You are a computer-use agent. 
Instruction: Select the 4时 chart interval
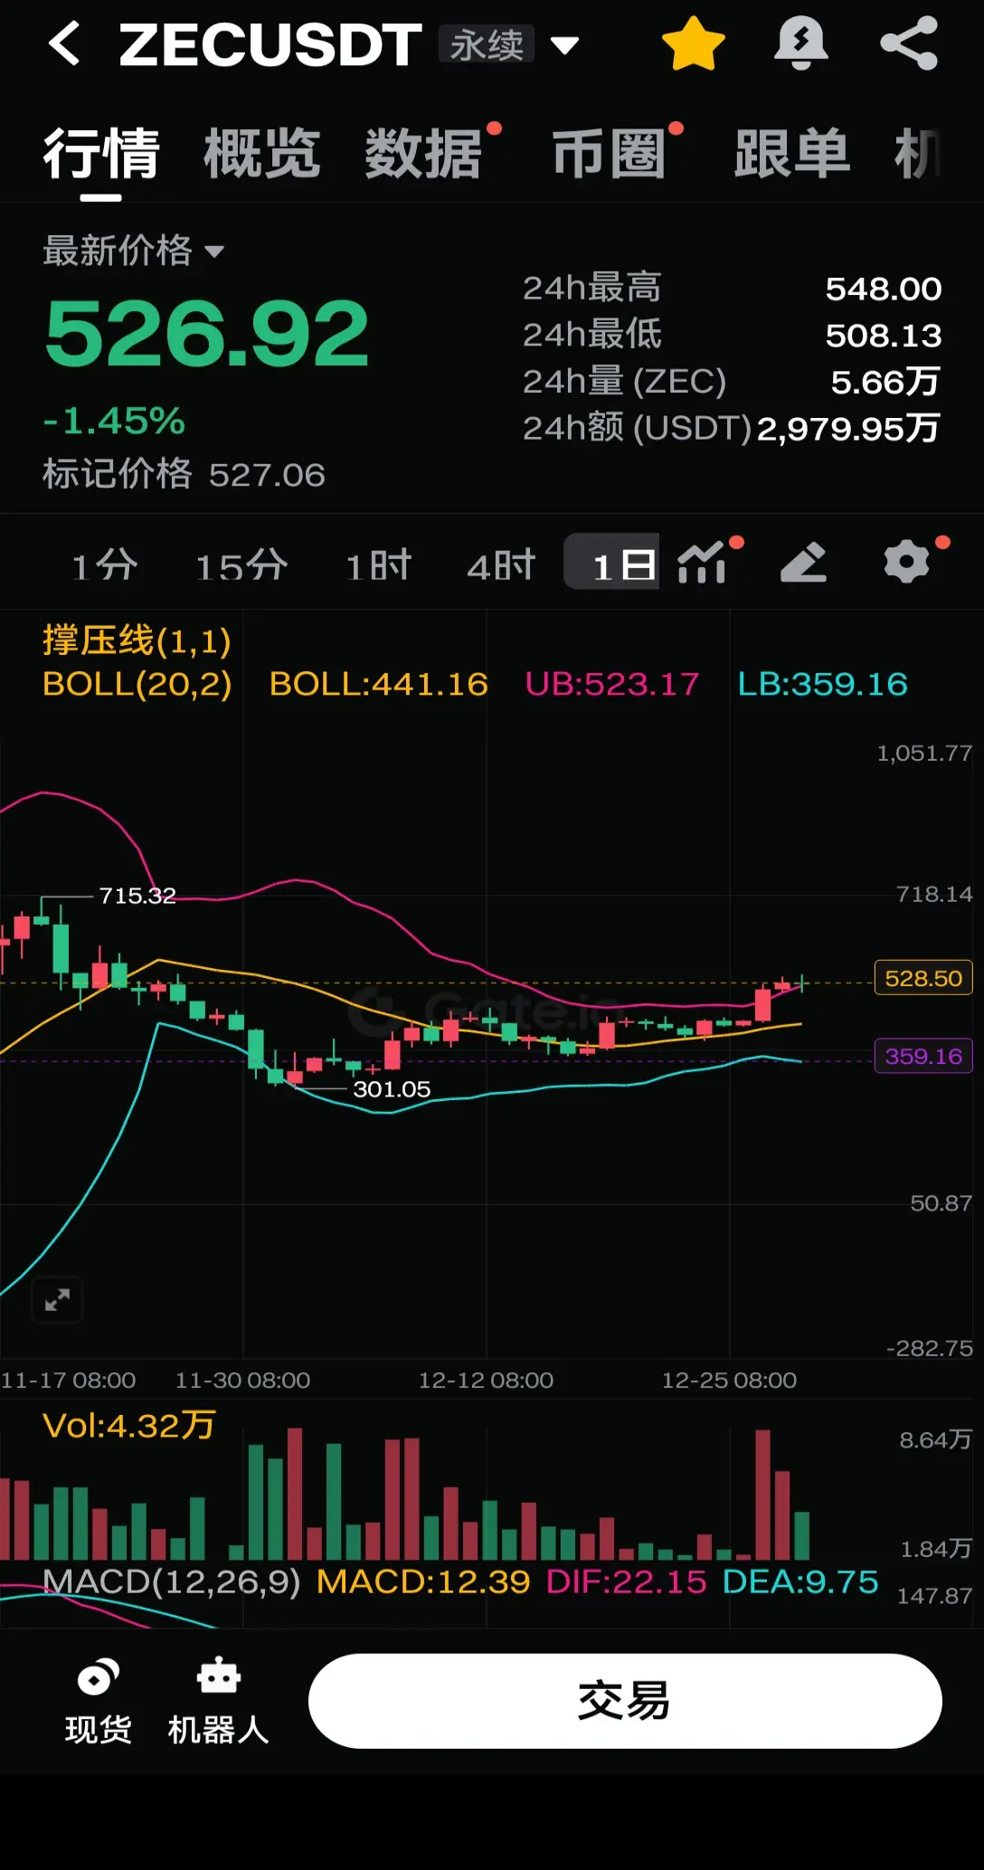[502, 566]
